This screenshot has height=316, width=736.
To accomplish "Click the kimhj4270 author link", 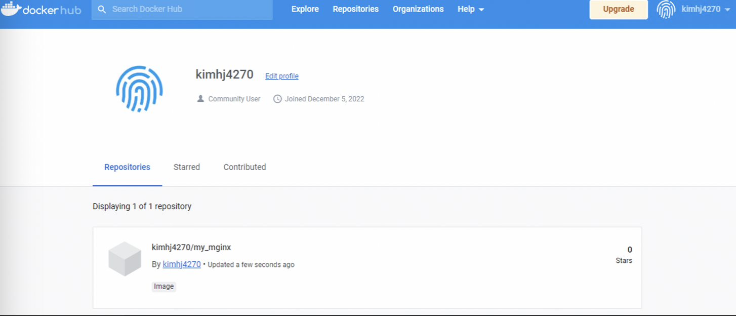I will pyautogui.click(x=182, y=264).
